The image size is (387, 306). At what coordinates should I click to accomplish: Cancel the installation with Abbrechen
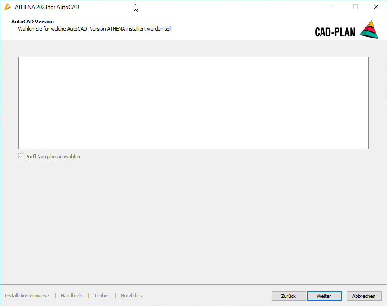pos(364,296)
